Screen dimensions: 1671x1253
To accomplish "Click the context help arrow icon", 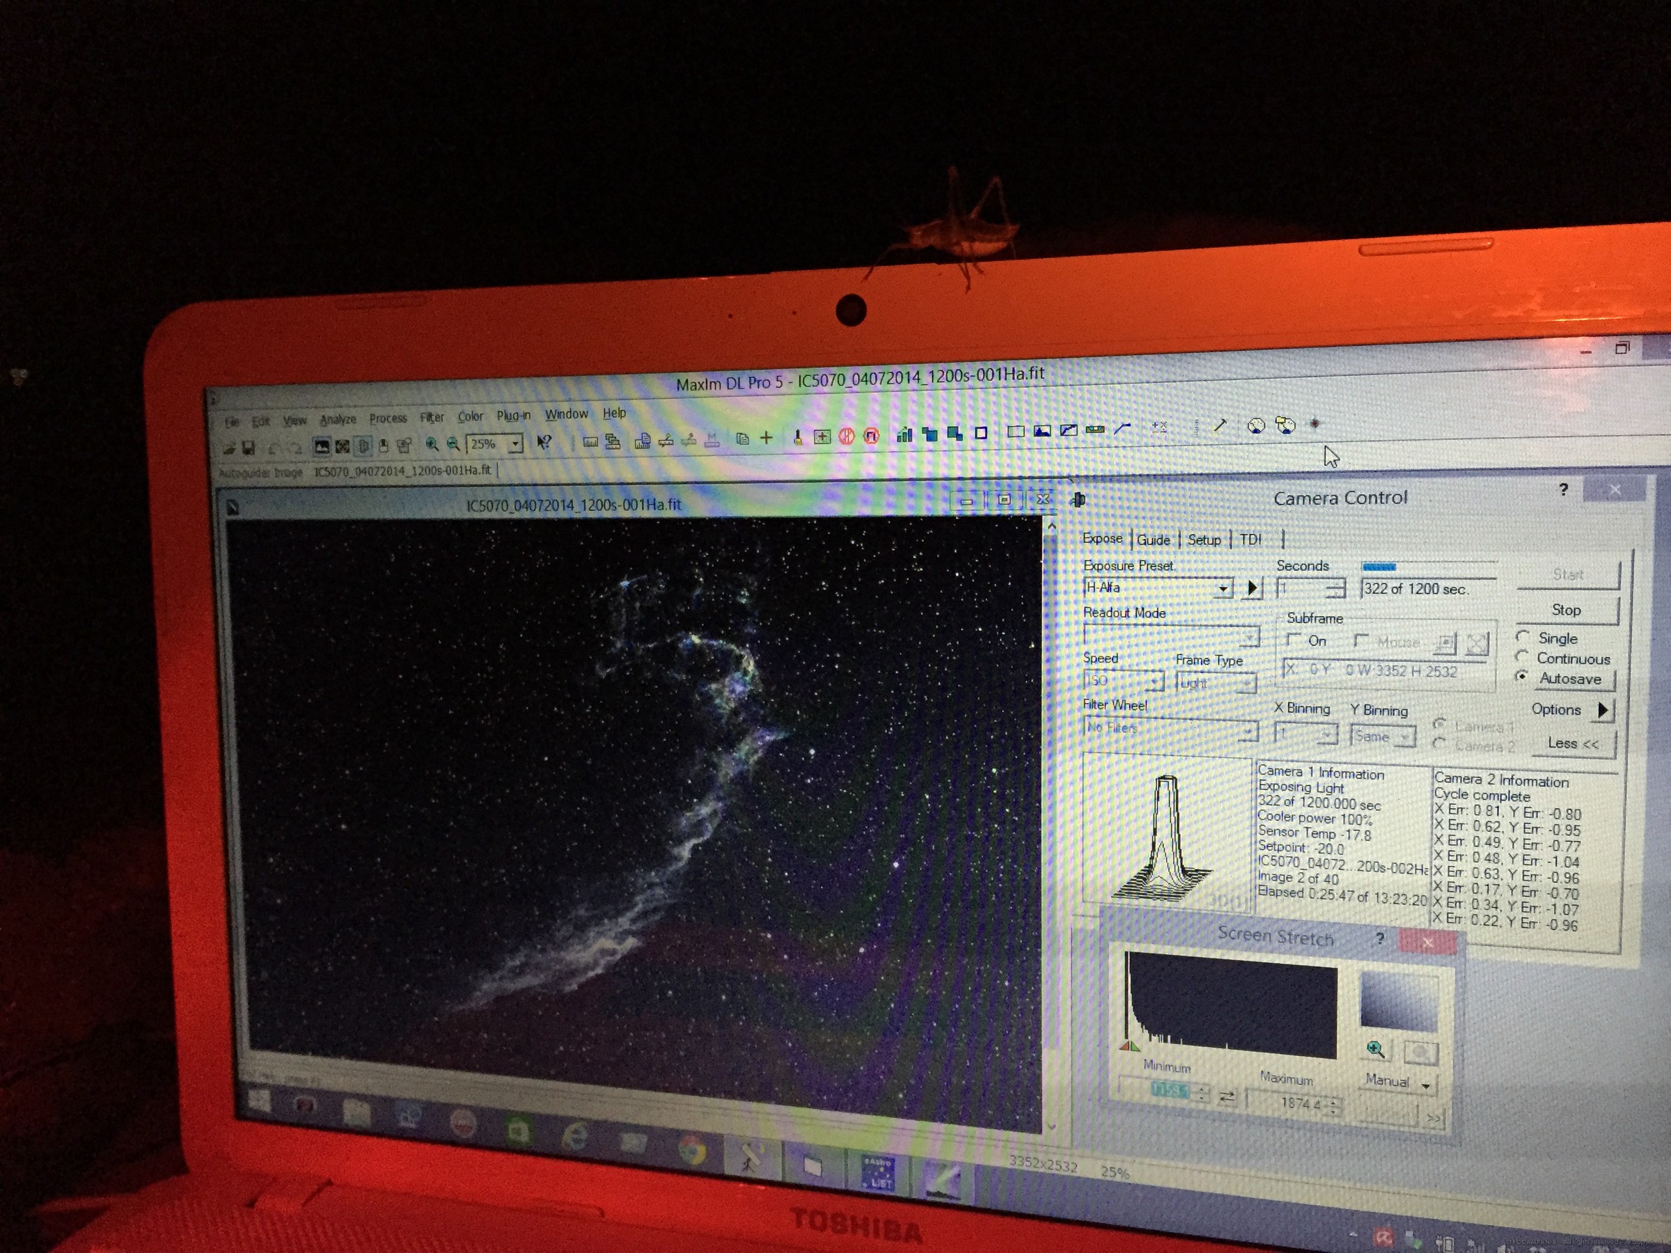I will pyautogui.click(x=543, y=442).
